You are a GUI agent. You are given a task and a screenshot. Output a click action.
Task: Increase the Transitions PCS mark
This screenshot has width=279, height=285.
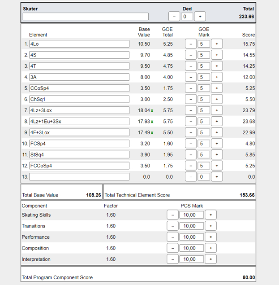click(x=210, y=226)
